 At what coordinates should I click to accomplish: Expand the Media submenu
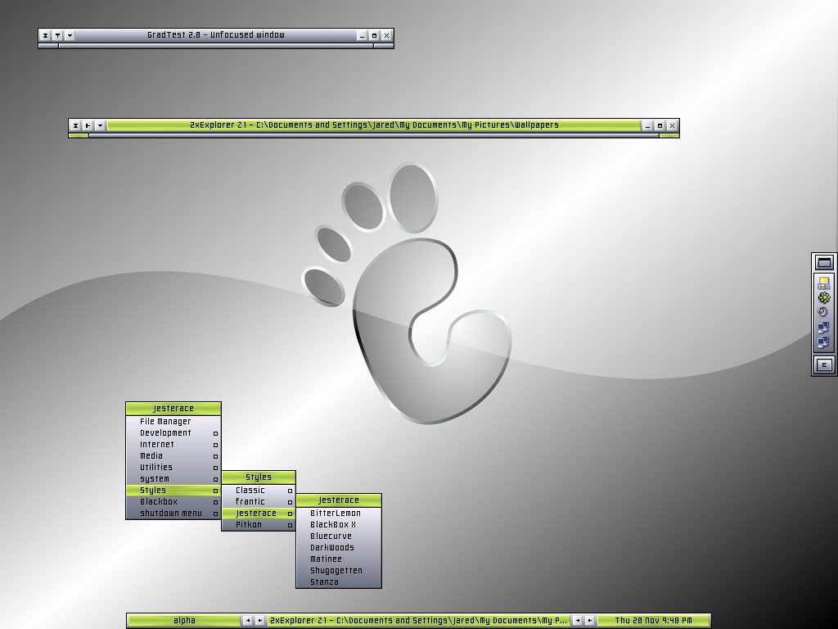tap(173, 456)
